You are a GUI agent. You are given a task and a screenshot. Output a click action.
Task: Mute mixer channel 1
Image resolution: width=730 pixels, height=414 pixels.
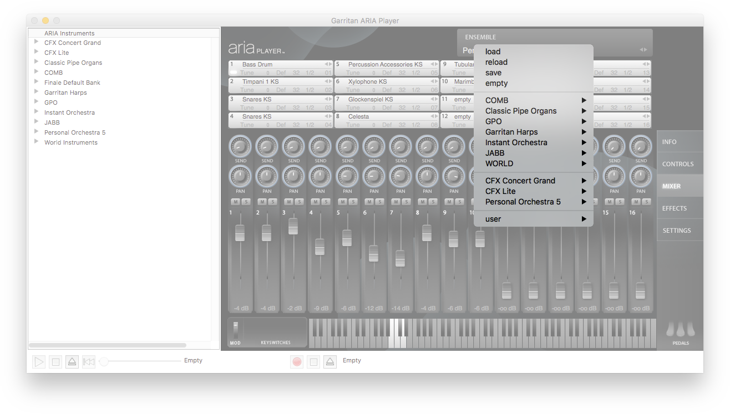tap(235, 202)
